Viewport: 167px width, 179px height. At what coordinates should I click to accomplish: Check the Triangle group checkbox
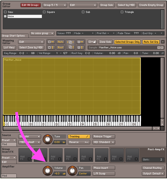122,12
